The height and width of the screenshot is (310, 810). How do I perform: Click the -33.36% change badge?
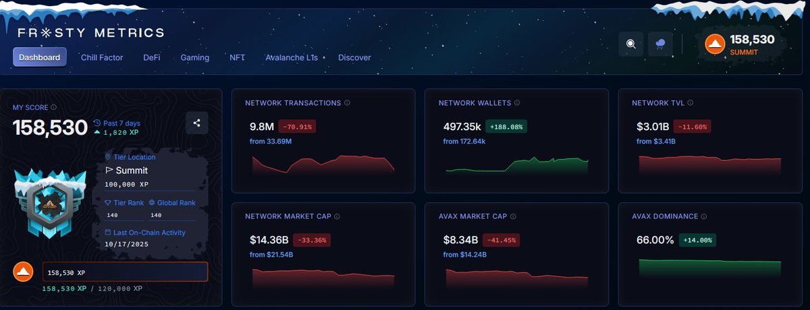click(x=311, y=239)
